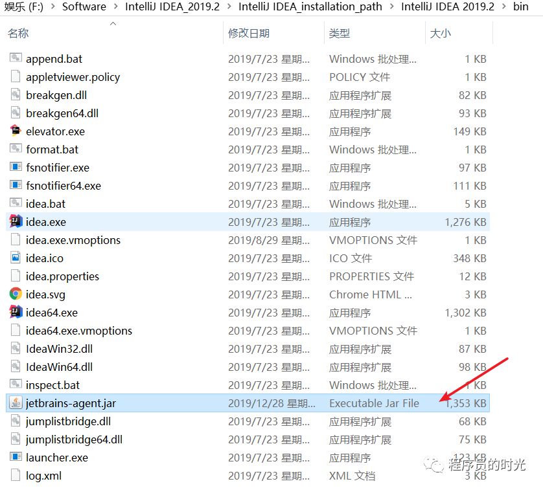Select the idea.exe.vmoptions file name
The image size is (543, 488).
click(x=73, y=240)
